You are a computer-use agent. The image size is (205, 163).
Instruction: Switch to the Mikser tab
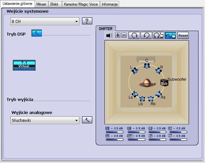(41, 4)
